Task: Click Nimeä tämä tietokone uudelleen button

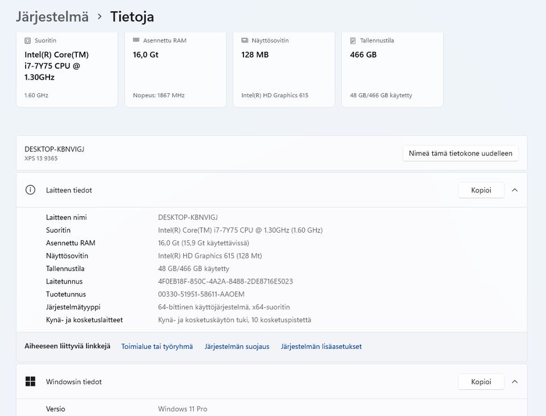Action: pos(460,153)
